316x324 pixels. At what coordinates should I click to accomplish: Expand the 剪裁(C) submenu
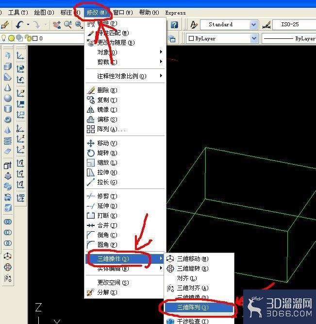126,62
